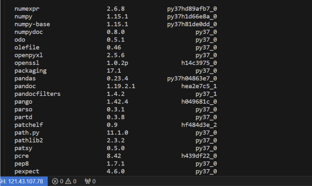The height and width of the screenshot is (186, 312).
Task: Click the openssl build string h14c3975_0
Action: pos(199,63)
